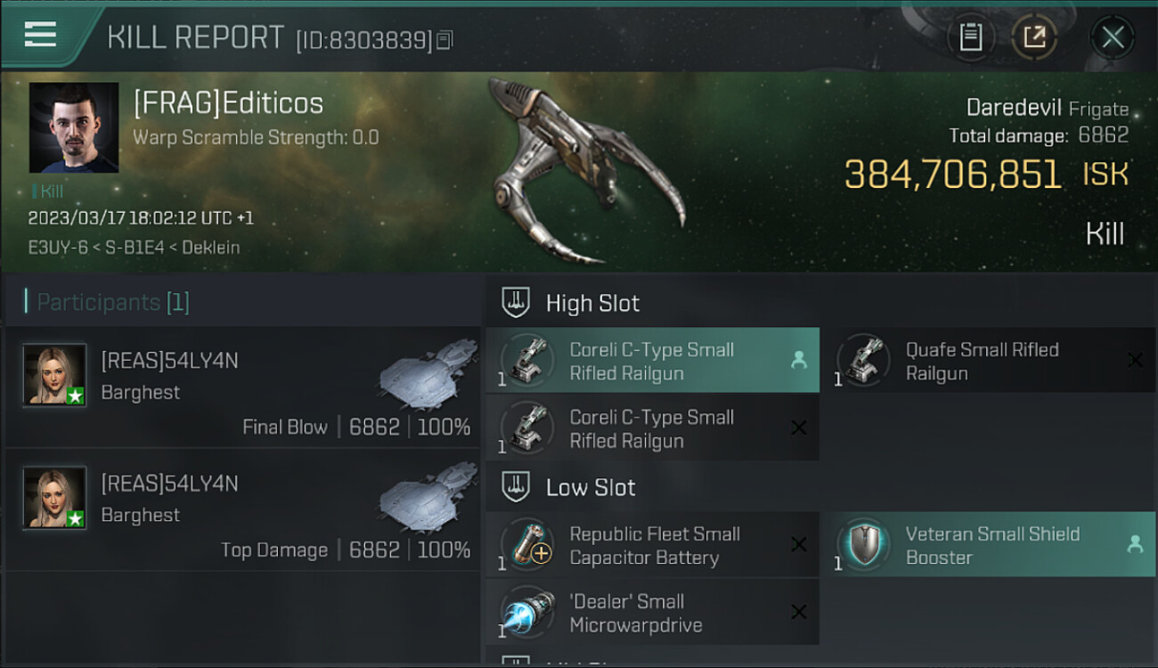Select 'Dealer' Small Microwarpdrive icon

pos(527,612)
